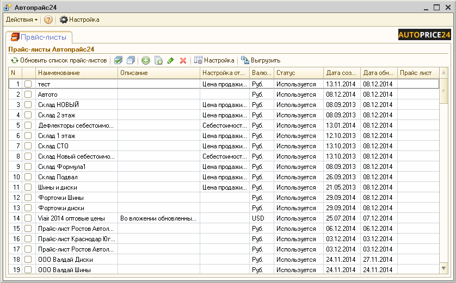This screenshot has width=456, height=283.
Task: Sort by the Наименование column header
Action: pyautogui.click(x=77, y=73)
